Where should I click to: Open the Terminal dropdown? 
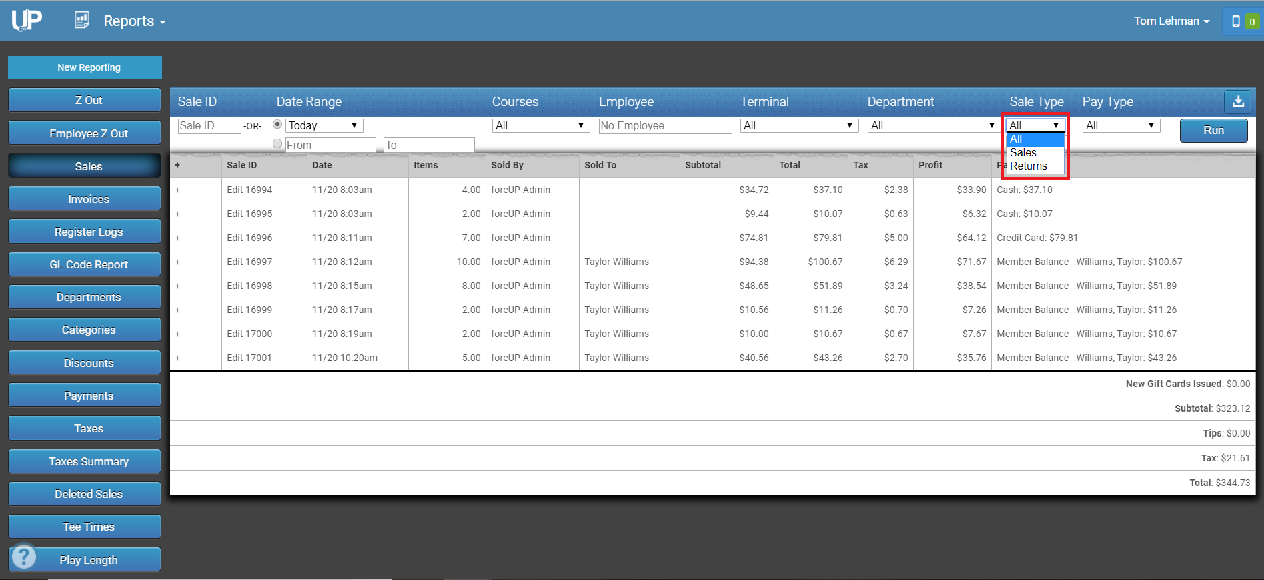799,125
